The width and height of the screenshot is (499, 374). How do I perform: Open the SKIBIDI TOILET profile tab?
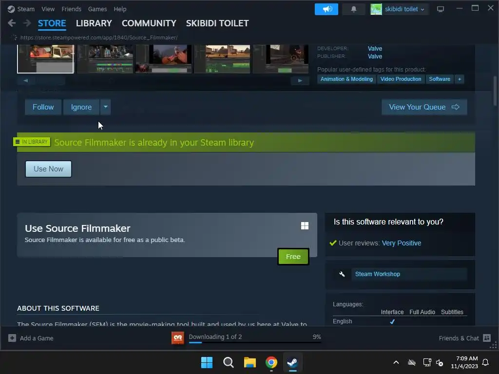tap(217, 23)
